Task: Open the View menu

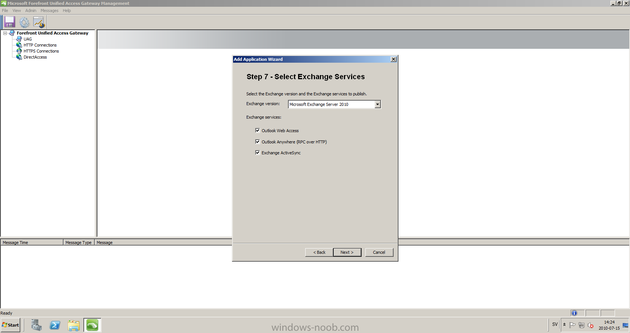Action: coord(17,11)
